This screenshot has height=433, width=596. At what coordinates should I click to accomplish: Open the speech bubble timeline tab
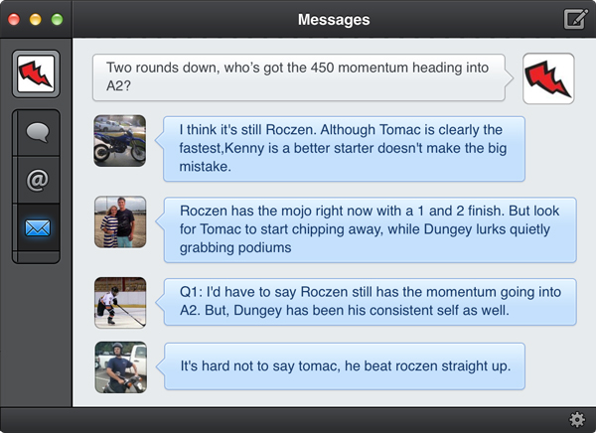point(37,132)
